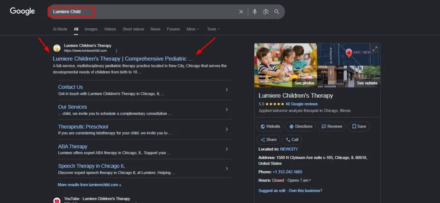Click the phone number +1 312-242-1665

pos(287,172)
